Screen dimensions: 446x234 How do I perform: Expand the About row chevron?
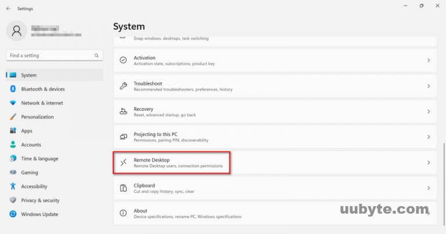pos(428,213)
